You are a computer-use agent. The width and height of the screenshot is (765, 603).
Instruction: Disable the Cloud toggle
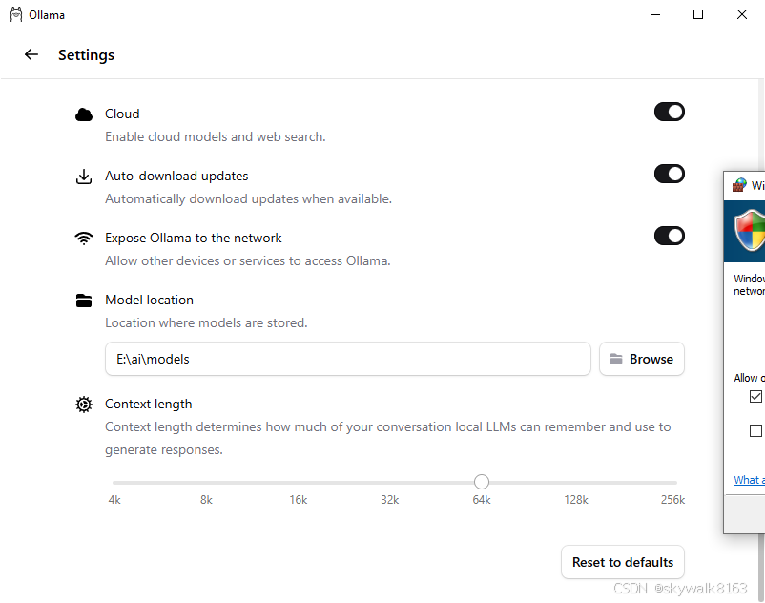(669, 113)
